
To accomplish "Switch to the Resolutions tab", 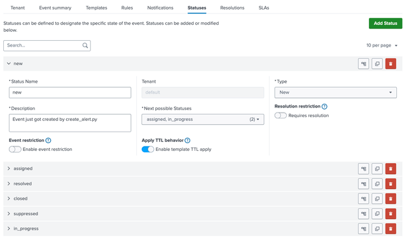I will 232,8.
